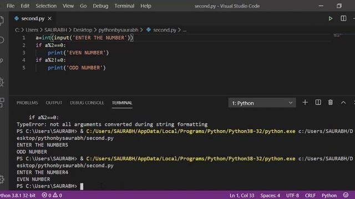355x199 pixels.
Task: Switch to the PROBLEMS panel tab
Action: click(27, 103)
